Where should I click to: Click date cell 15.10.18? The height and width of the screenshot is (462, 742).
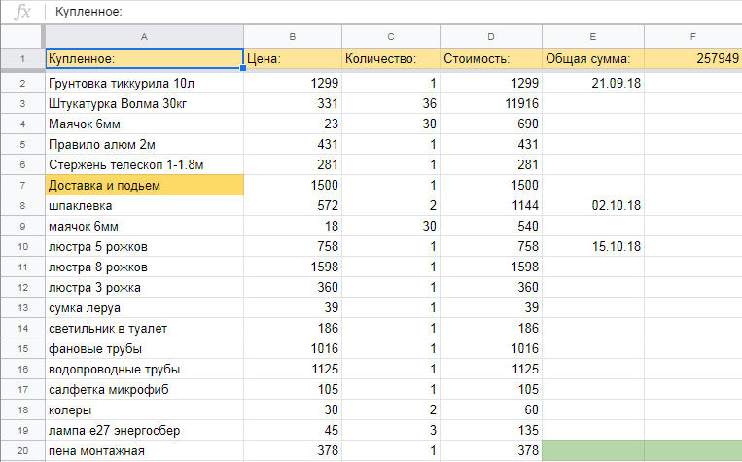pos(593,247)
